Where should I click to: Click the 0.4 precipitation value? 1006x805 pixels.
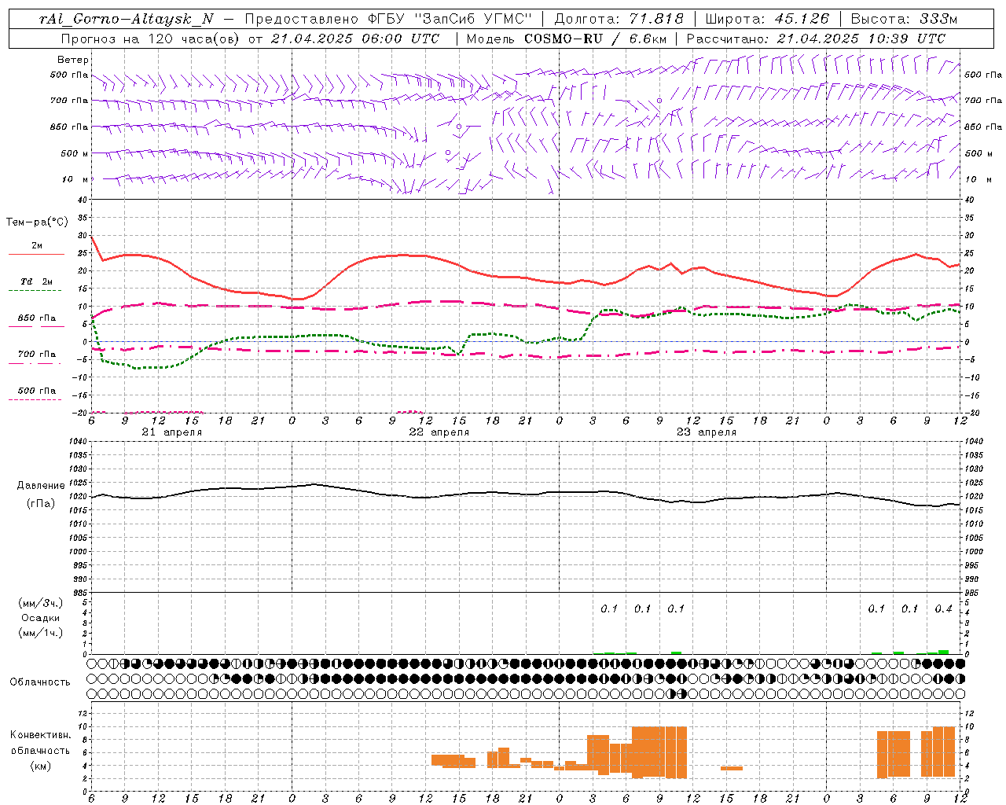(943, 608)
